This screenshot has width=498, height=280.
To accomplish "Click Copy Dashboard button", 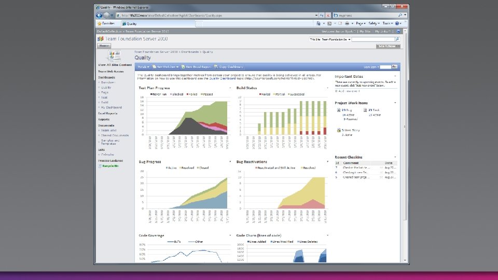I will 229,67.
